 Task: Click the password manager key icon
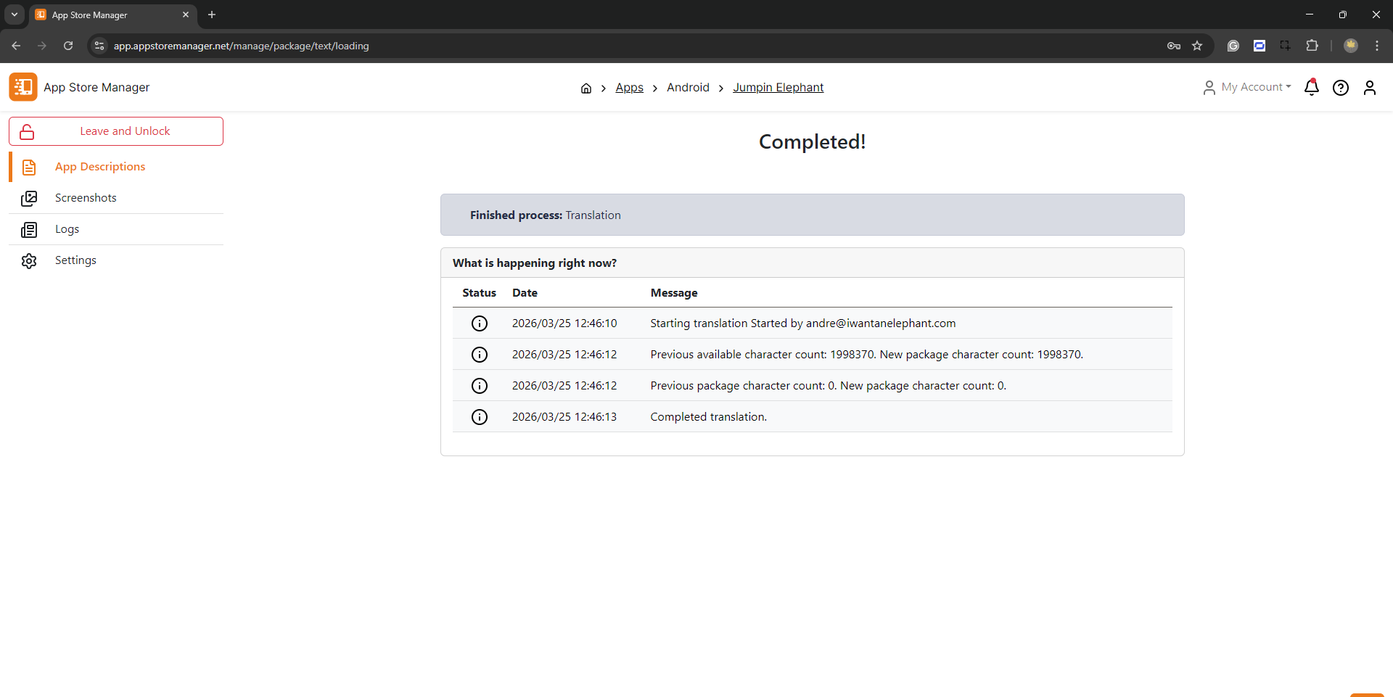tap(1173, 46)
